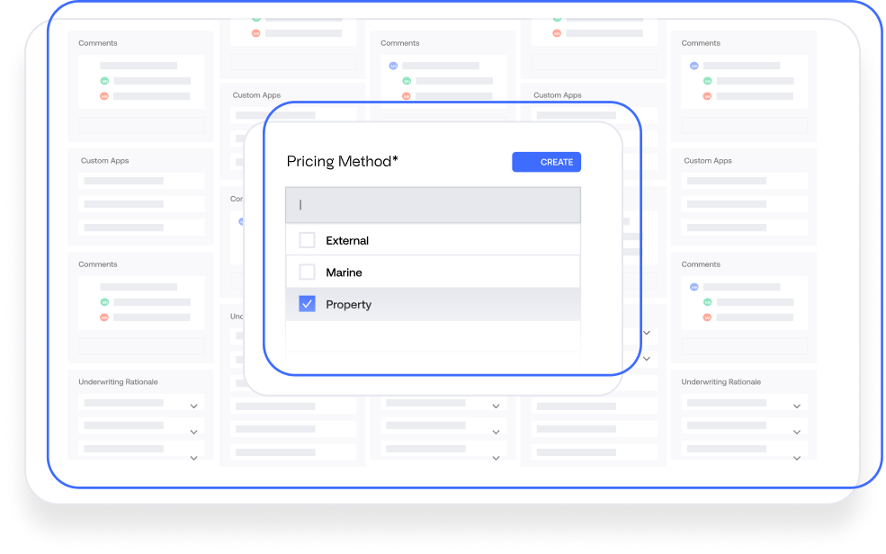886x554 pixels.
Task: Click green avatar in top-right Comments panel
Action: (x=707, y=81)
